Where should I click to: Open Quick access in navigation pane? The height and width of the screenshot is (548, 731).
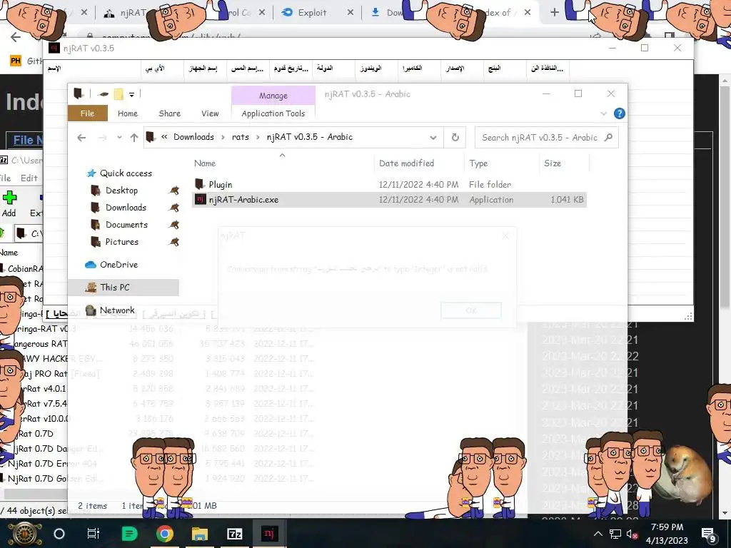pyautogui.click(x=126, y=173)
